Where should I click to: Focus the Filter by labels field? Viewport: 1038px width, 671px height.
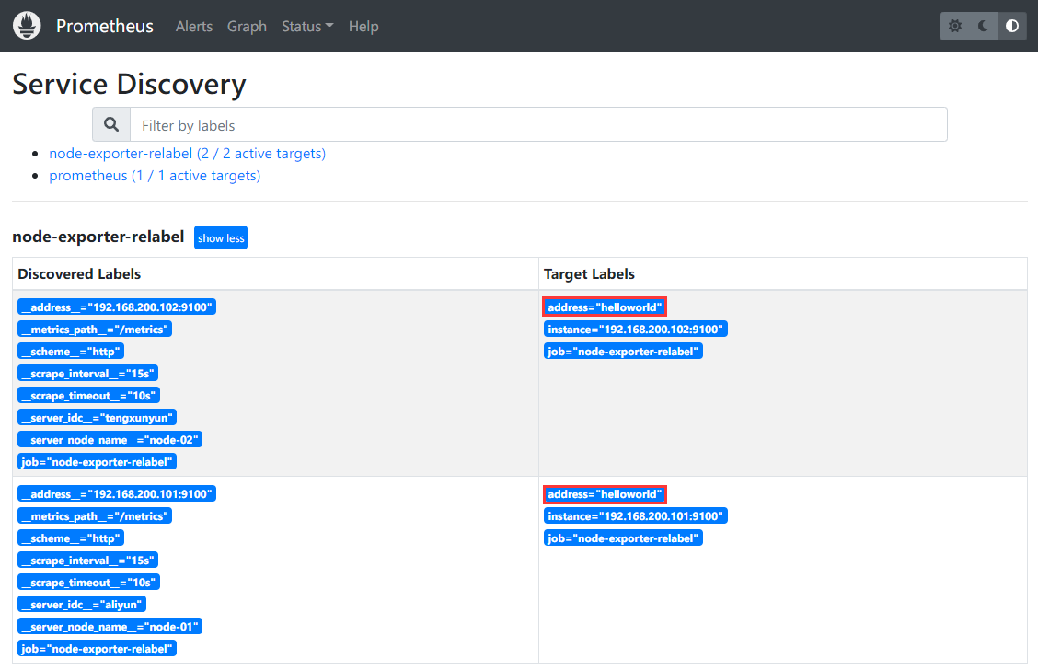point(538,124)
